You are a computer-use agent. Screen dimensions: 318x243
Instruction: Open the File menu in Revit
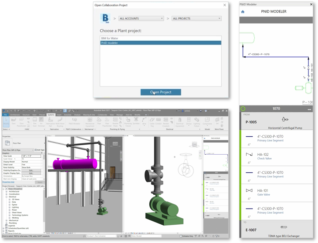point(5,115)
